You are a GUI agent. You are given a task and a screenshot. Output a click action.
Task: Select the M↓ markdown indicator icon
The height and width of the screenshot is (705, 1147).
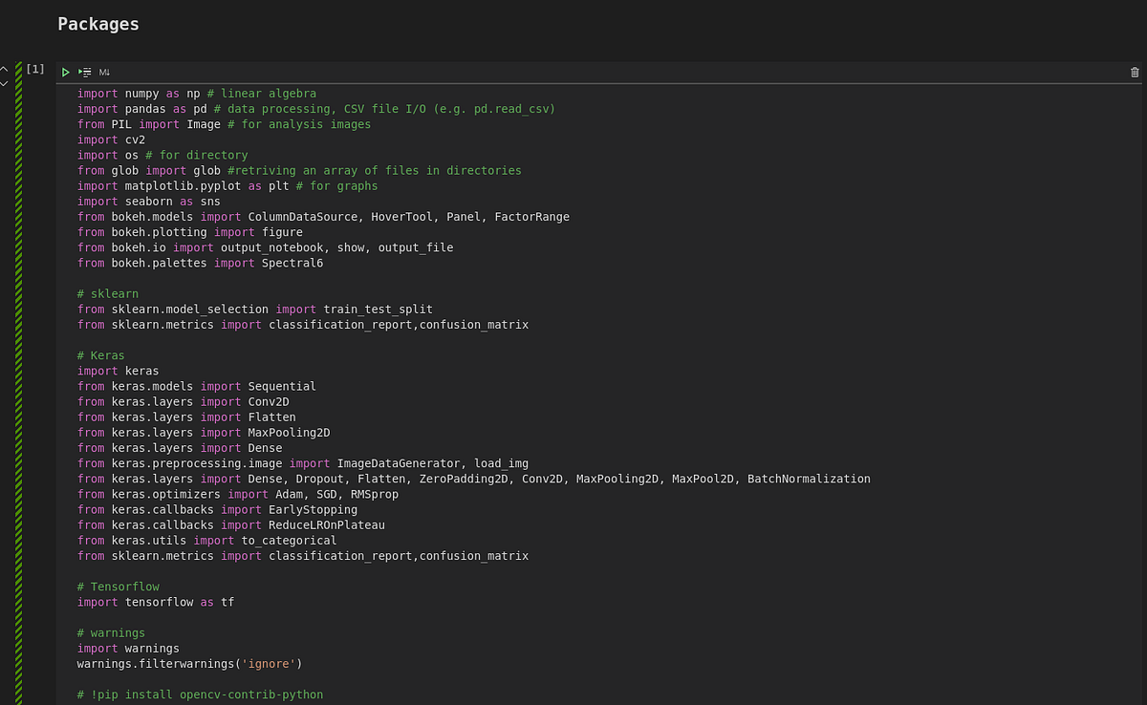click(103, 72)
